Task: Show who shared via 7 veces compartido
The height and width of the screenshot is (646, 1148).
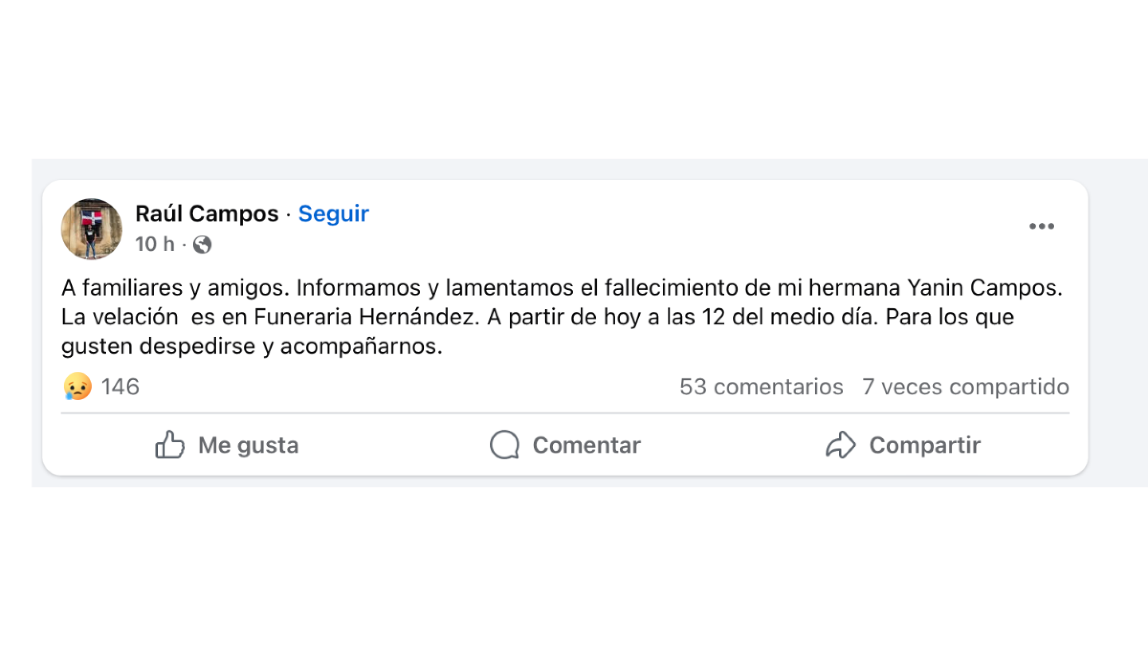Action: [965, 387]
